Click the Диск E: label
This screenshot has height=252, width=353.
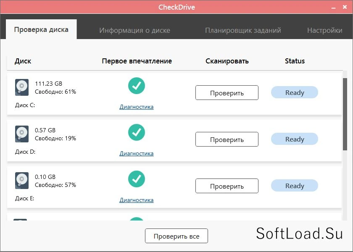[24, 198]
